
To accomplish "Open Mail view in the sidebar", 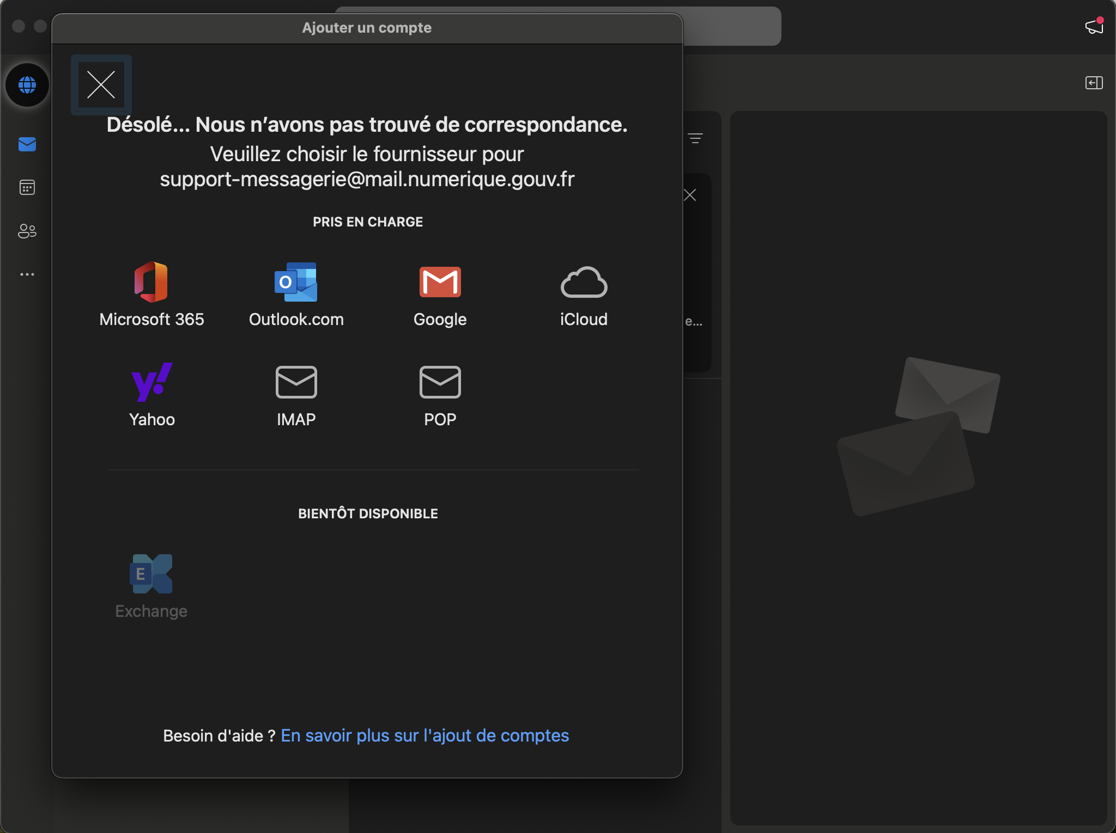I will tap(27, 144).
